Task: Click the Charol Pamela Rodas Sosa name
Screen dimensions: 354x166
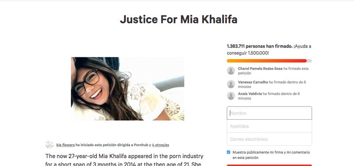Action: 260,68
